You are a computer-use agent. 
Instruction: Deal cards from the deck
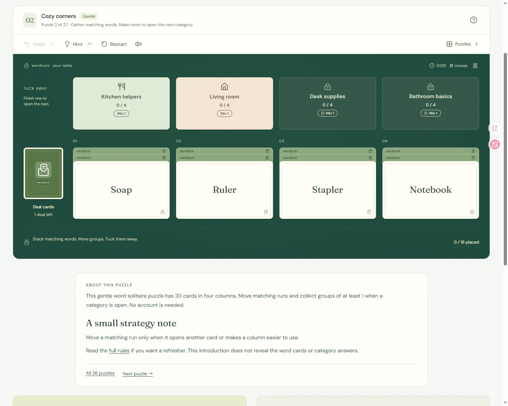[x=43, y=173]
